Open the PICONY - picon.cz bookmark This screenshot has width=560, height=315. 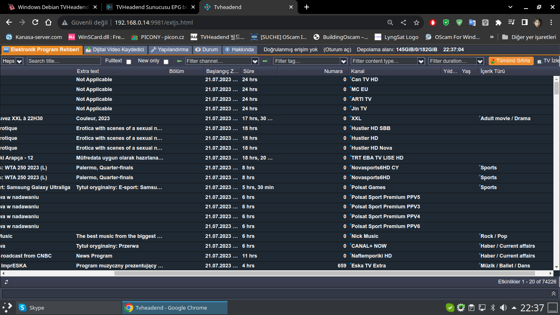pyautogui.click(x=158, y=37)
